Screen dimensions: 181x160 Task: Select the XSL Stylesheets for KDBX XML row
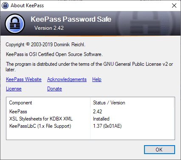pyautogui.click(x=90, y=119)
